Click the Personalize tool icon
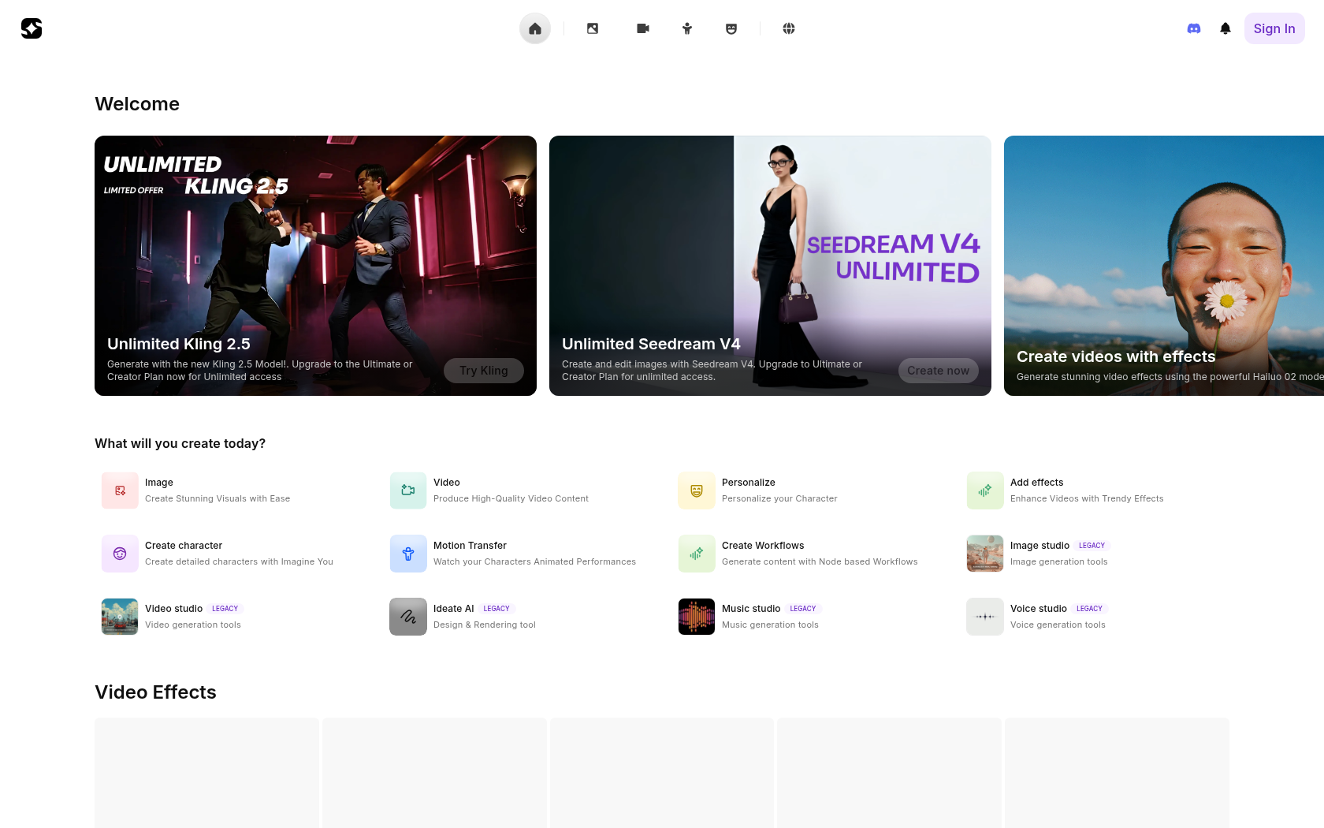 [697, 490]
